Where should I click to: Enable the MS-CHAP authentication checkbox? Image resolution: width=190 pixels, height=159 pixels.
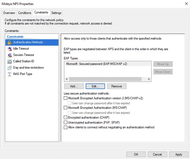coord(65,108)
